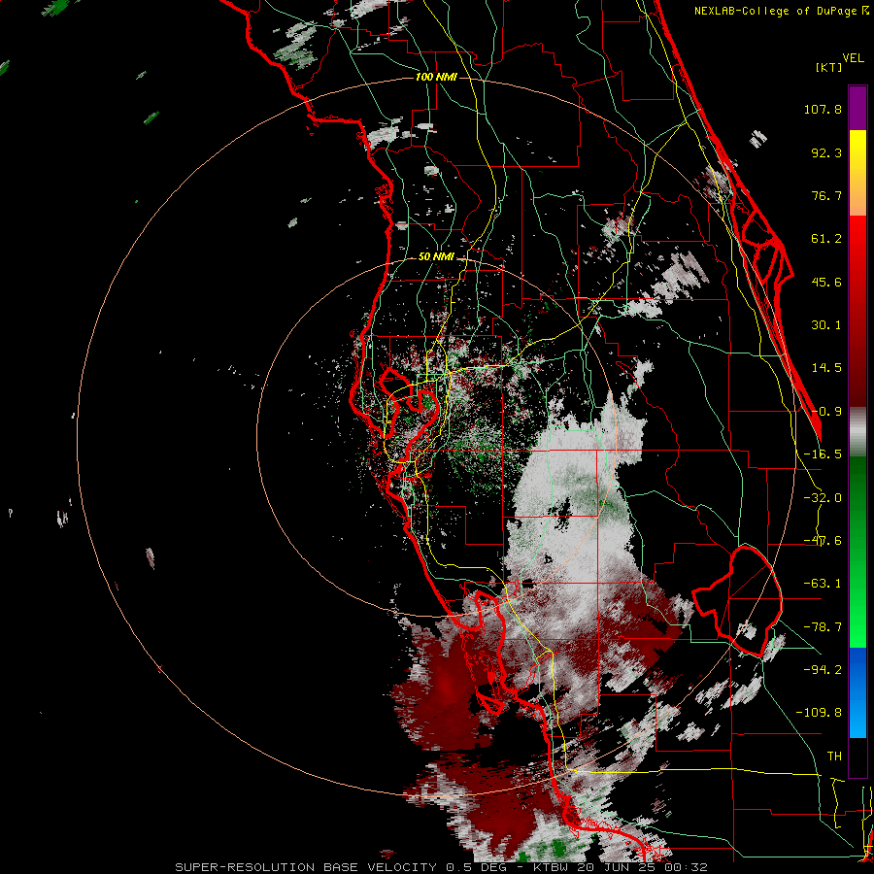Click the 50 NMI range ring label
Image resolution: width=874 pixels, height=874 pixels.
(436, 257)
